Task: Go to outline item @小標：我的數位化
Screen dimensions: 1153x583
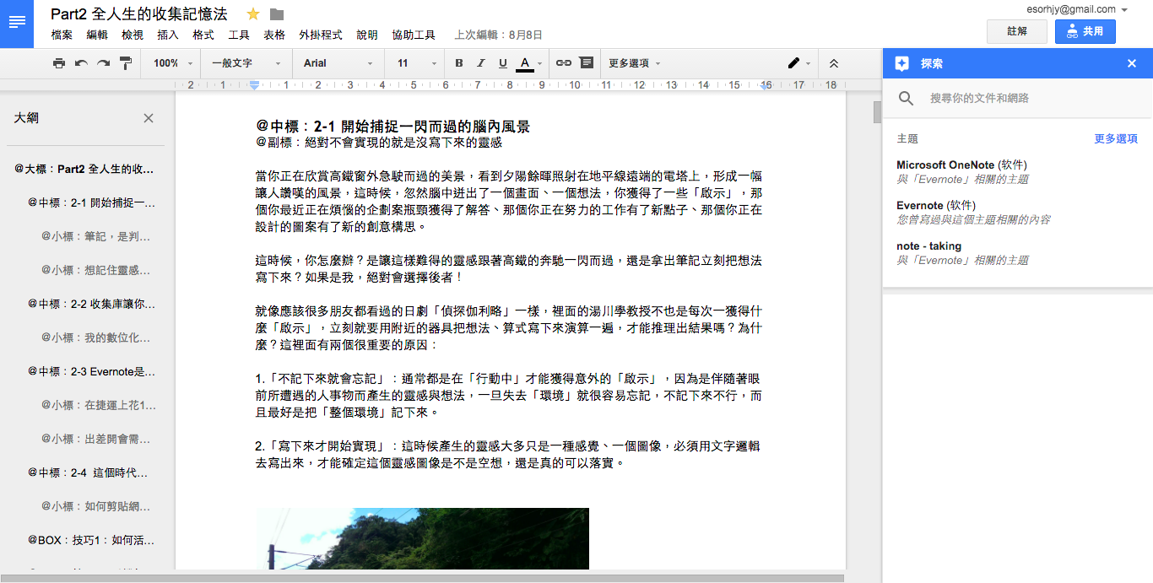Action: point(96,337)
